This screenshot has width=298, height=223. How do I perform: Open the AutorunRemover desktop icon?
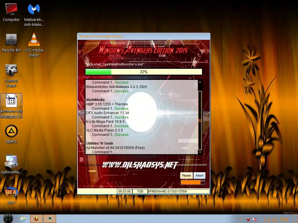pyautogui.click(x=11, y=164)
